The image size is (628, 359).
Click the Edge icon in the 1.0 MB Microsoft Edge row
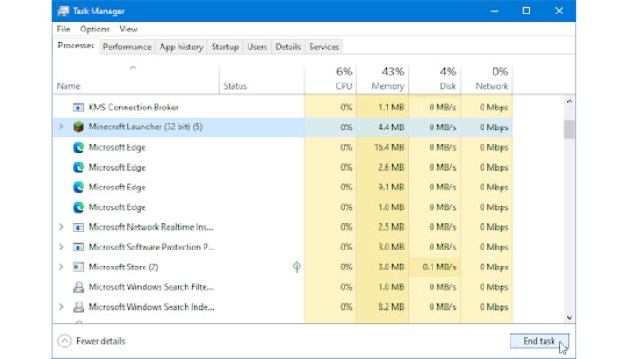point(79,207)
